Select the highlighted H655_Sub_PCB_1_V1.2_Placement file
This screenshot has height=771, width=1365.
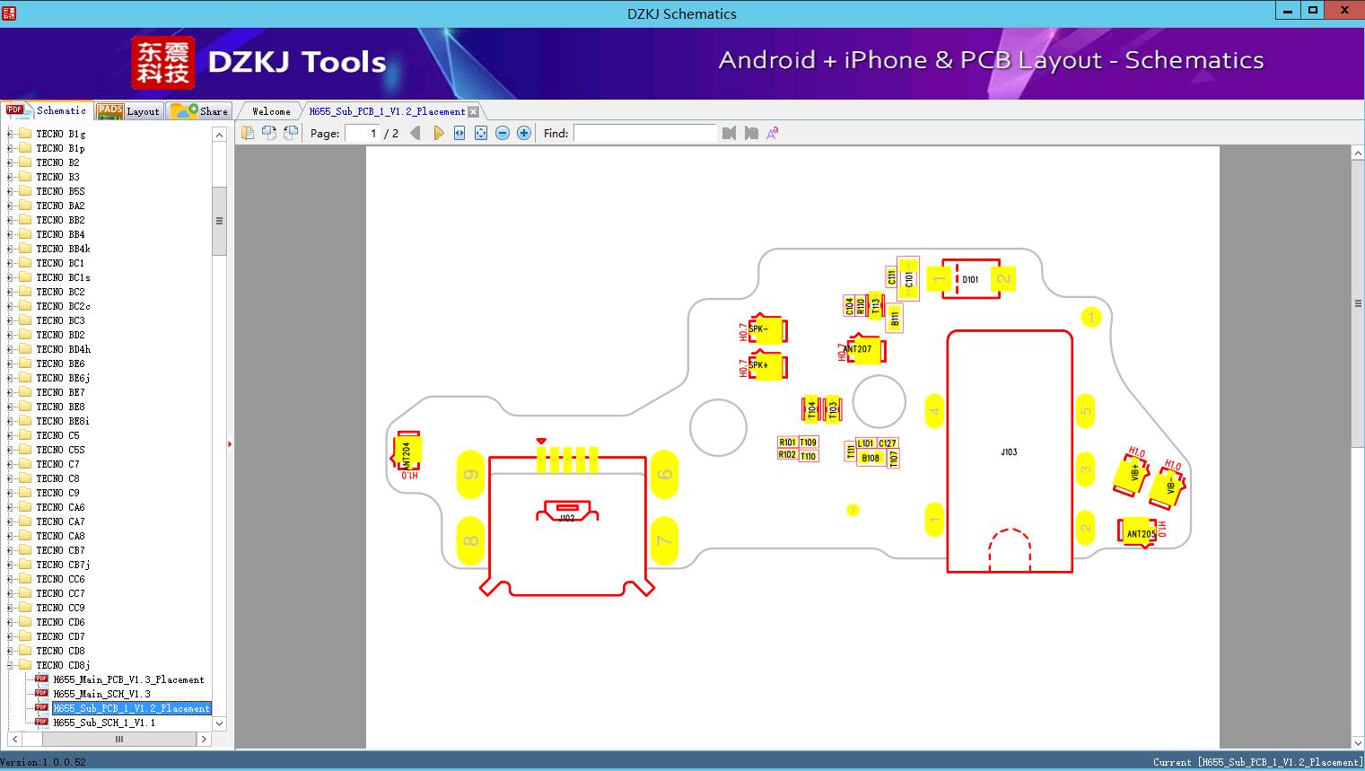click(x=131, y=708)
